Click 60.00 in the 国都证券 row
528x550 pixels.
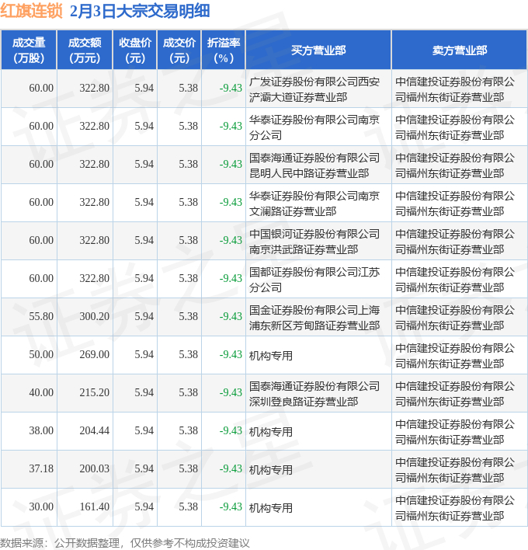(41, 279)
